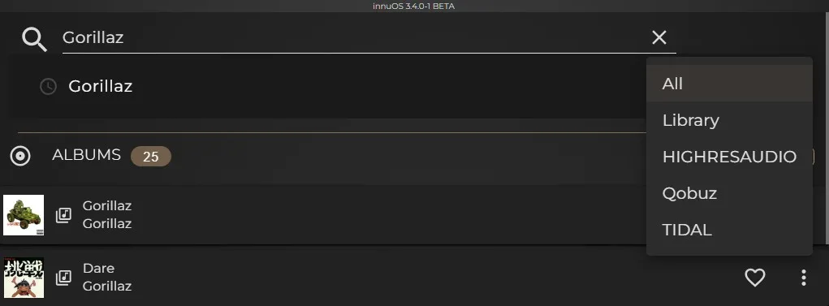This screenshot has width=829, height=306.
Task: Click the album icon beside Gorillaz album
Action: click(x=64, y=215)
